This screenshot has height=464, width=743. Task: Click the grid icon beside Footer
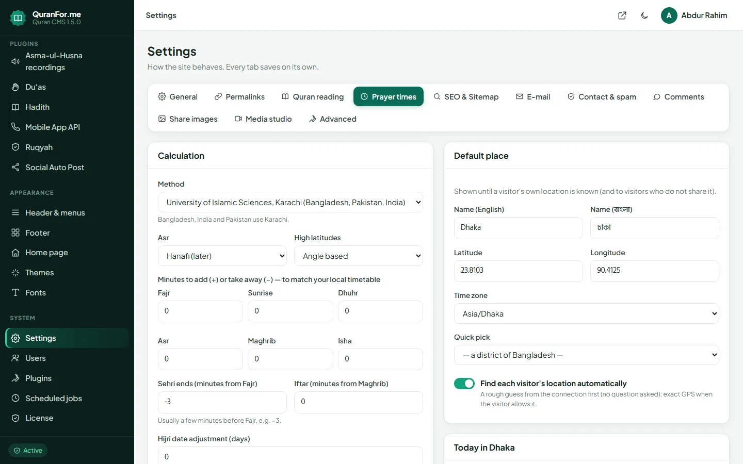(15, 233)
